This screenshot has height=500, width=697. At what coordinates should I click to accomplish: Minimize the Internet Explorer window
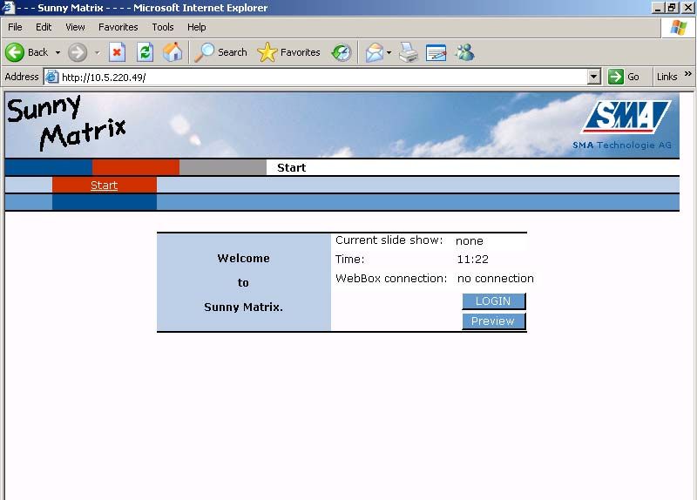tap(658, 8)
